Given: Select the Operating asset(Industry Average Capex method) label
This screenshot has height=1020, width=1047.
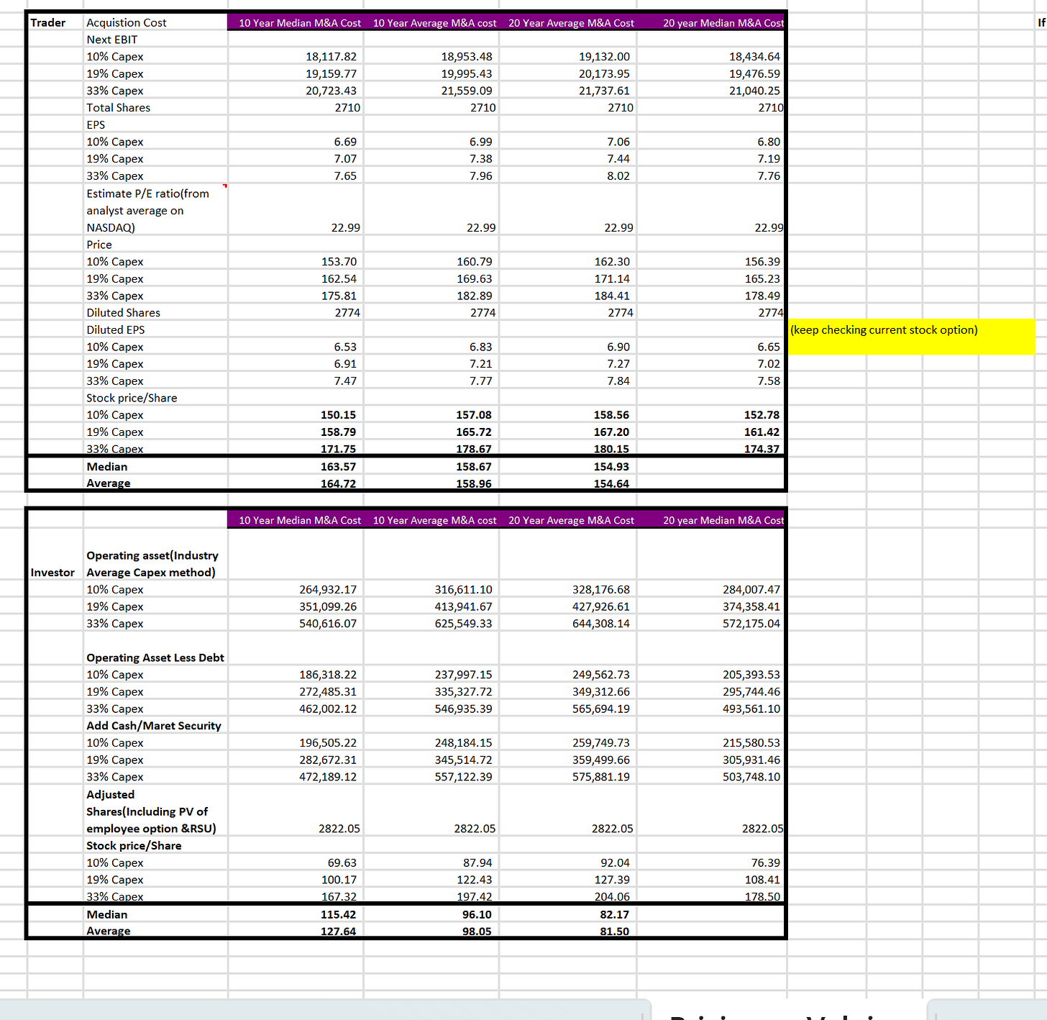Looking at the screenshot, I should pyautogui.click(x=152, y=564).
